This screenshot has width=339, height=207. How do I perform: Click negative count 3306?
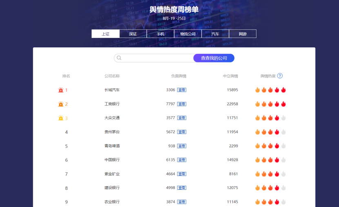[171, 90]
